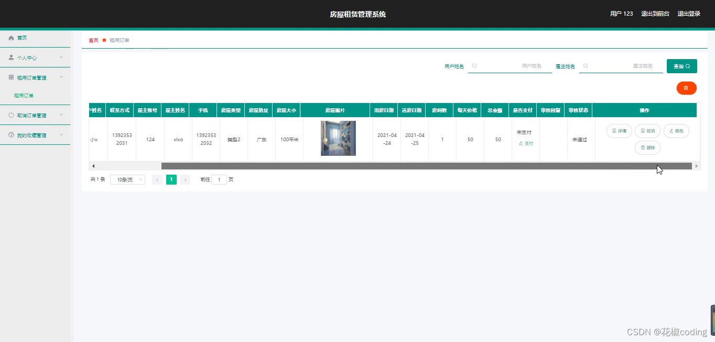This screenshot has height=342, width=715.
Task: Click the 修改 edit button in the row
Action: [x=676, y=131]
